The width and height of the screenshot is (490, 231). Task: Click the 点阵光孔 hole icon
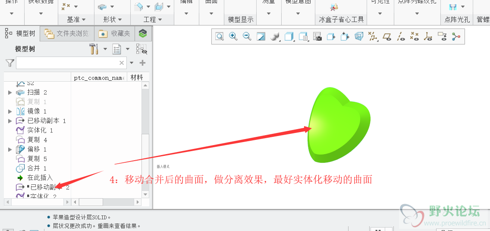tap(453, 6)
